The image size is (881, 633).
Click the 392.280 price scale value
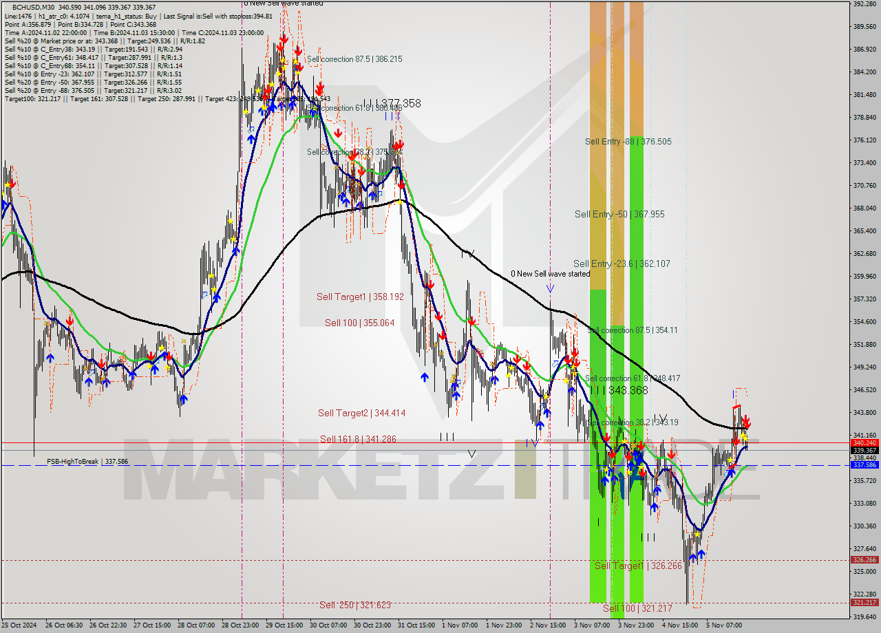point(864,4)
